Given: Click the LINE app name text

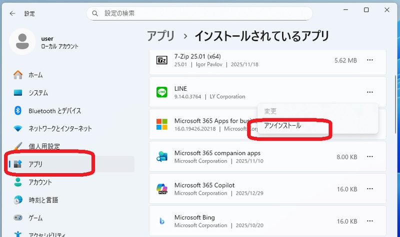Looking at the screenshot, I should [180, 89].
